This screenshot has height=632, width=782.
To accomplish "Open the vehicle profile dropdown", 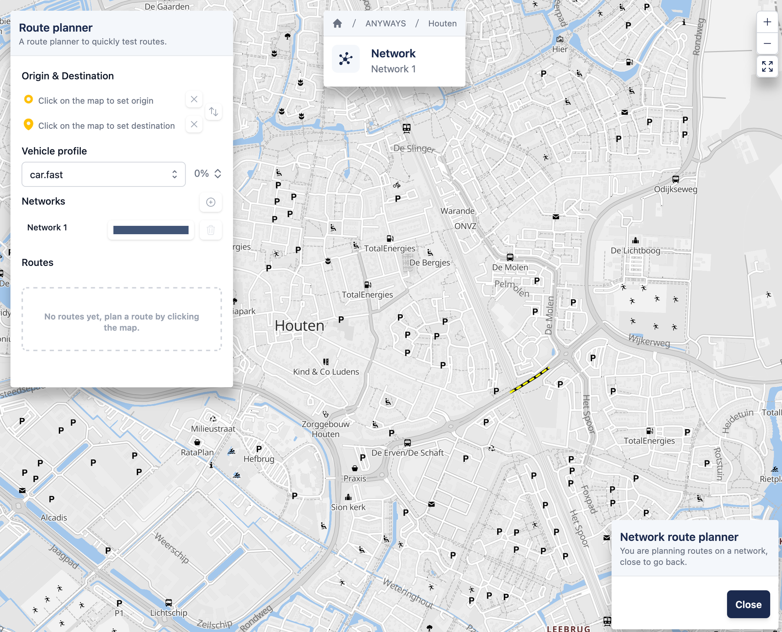I will (x=103, y=174).
